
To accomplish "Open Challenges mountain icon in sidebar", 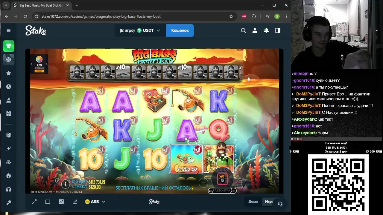I will [9, 100].
